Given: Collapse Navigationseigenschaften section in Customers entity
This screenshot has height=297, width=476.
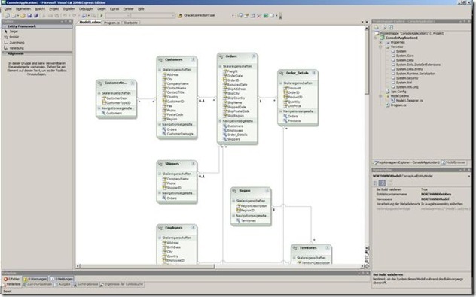Looking at the screenshot, I should click(160, 124).
